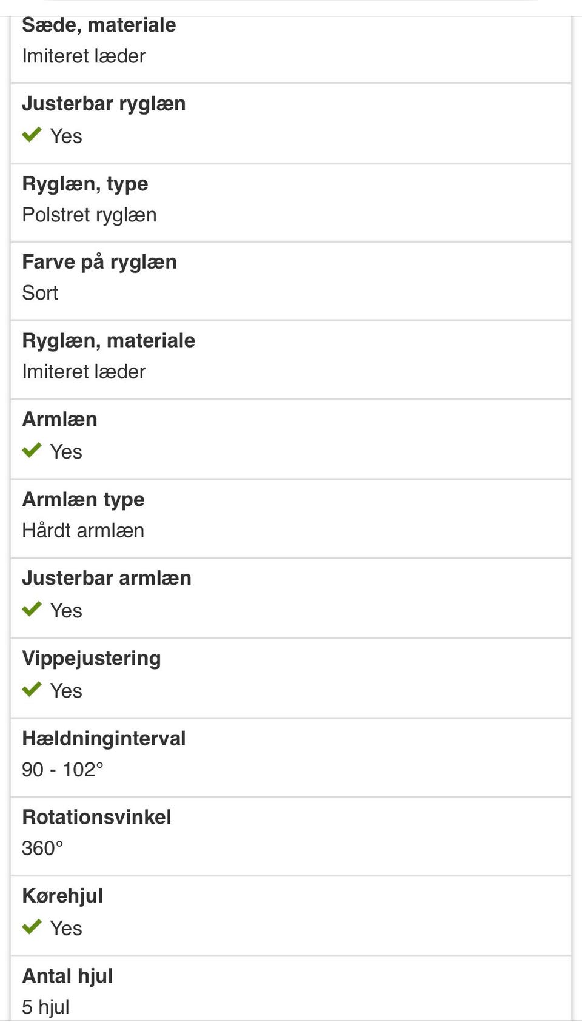Select the Sæde, materiale heading
The image size is (582, 1022).
coord(99,25)
